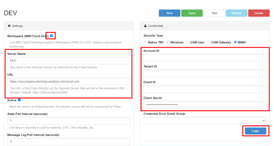Click the Account ID text box
274x146 pixels.
coord(205,58)
